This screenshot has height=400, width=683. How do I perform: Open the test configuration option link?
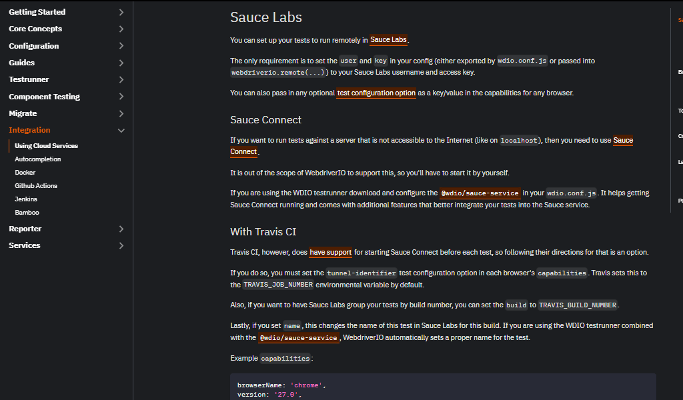pos(376,93)
